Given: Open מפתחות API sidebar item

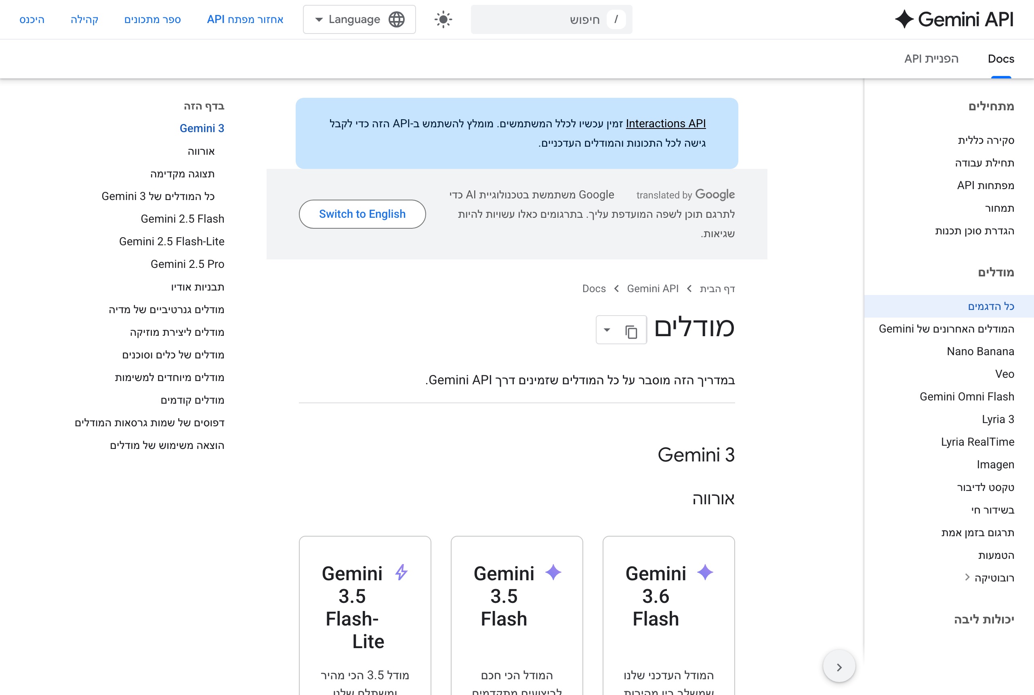Looking at the screenshot, I should point(985,185).
